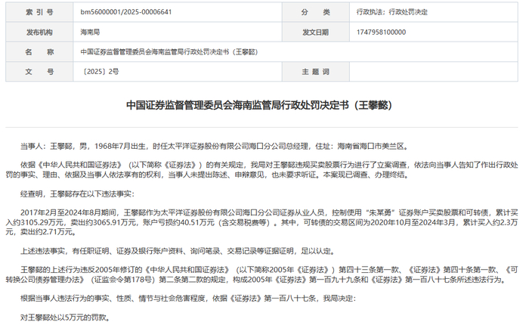Select the date value 1747958100000

coord(381,32)
